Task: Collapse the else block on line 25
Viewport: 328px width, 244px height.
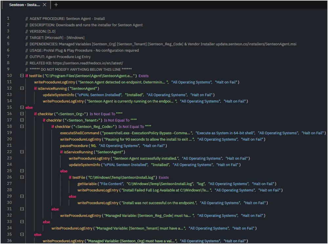Action: coord(22,171)
